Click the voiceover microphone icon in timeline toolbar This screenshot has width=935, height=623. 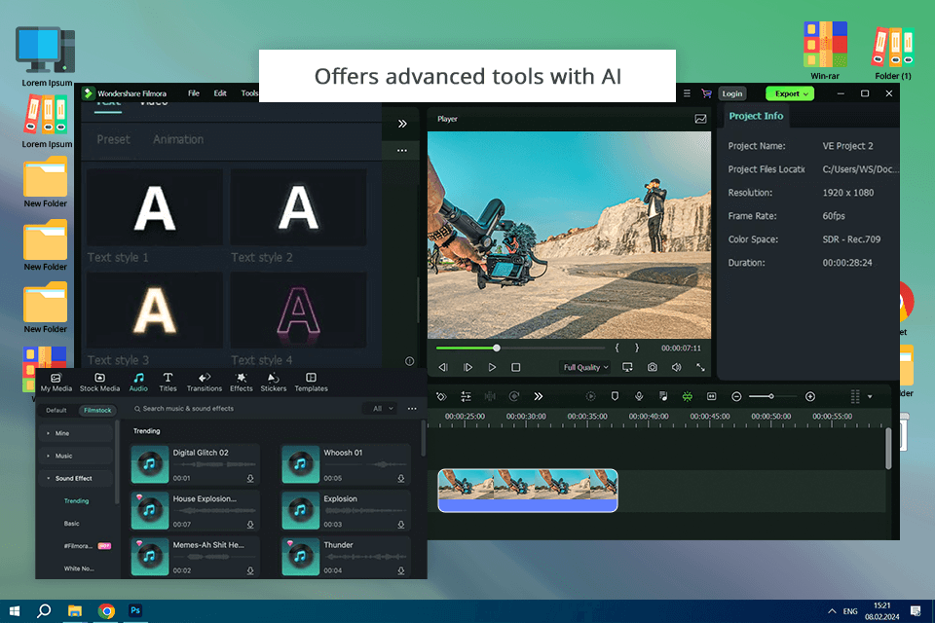(x=639, y=396)
